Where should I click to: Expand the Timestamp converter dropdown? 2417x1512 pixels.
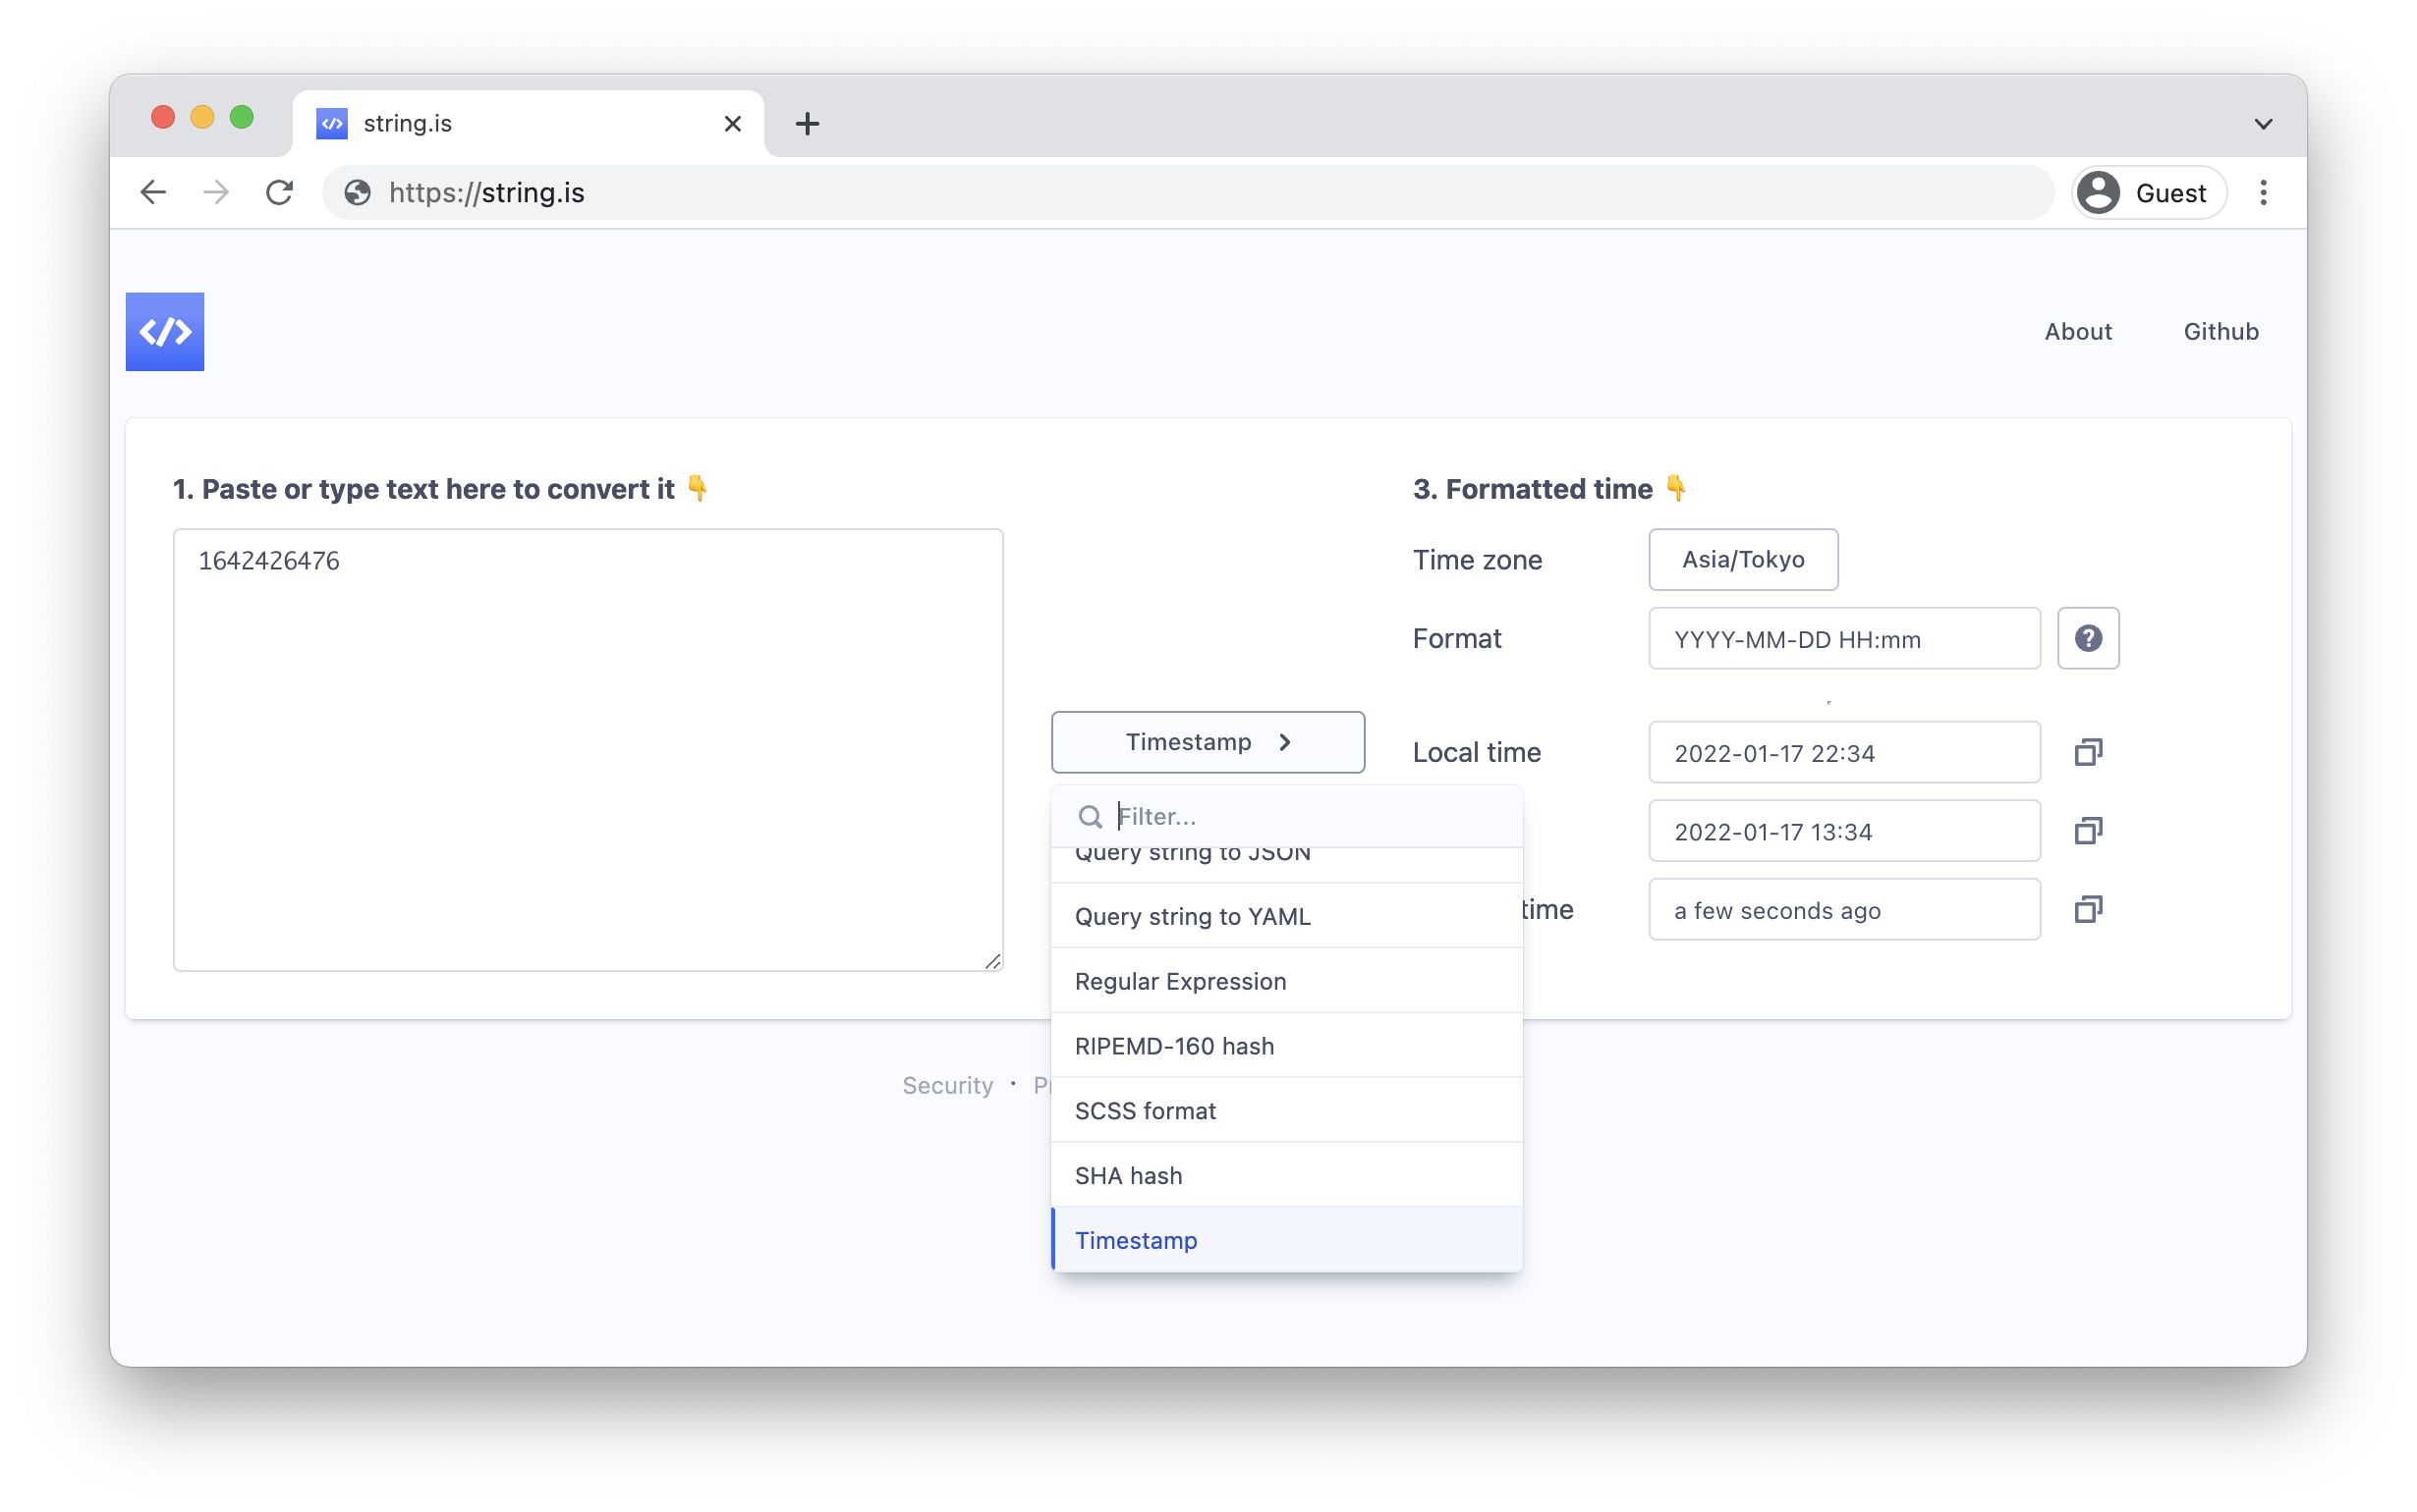[1208, 742]
